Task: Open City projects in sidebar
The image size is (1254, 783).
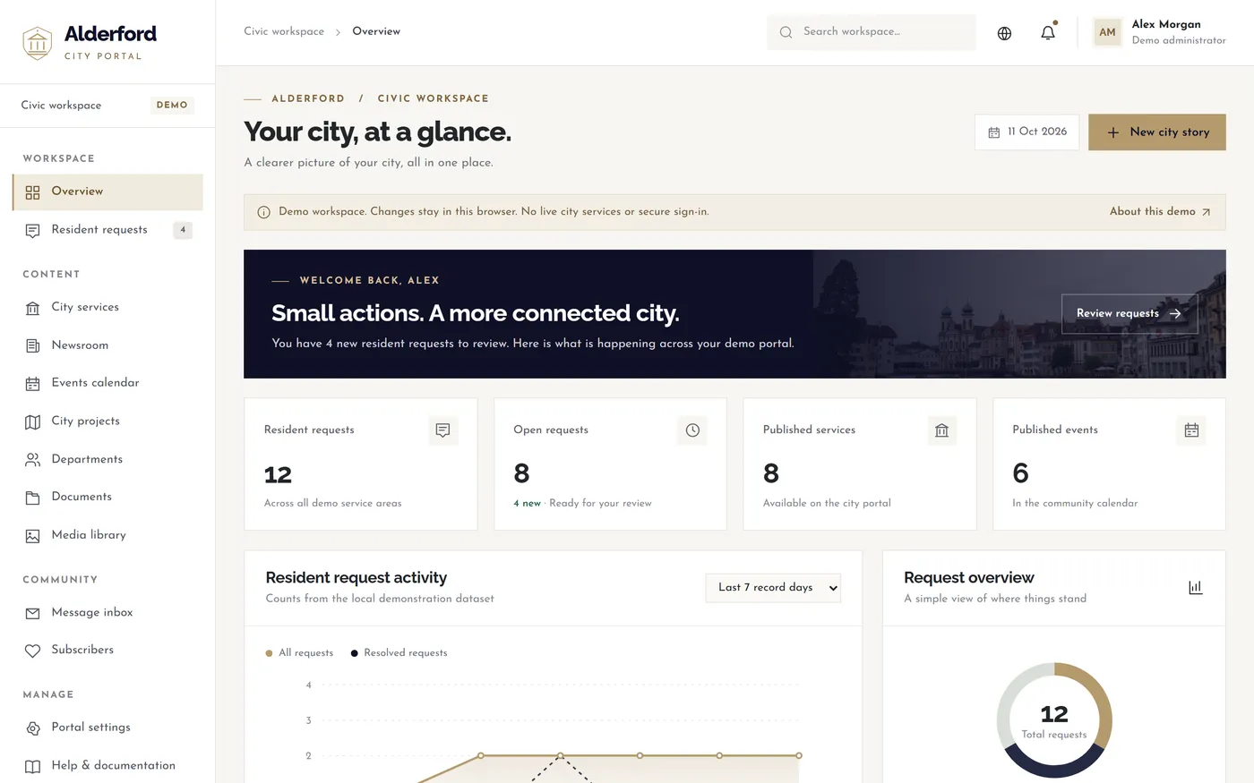Action: tap(107, 421)
